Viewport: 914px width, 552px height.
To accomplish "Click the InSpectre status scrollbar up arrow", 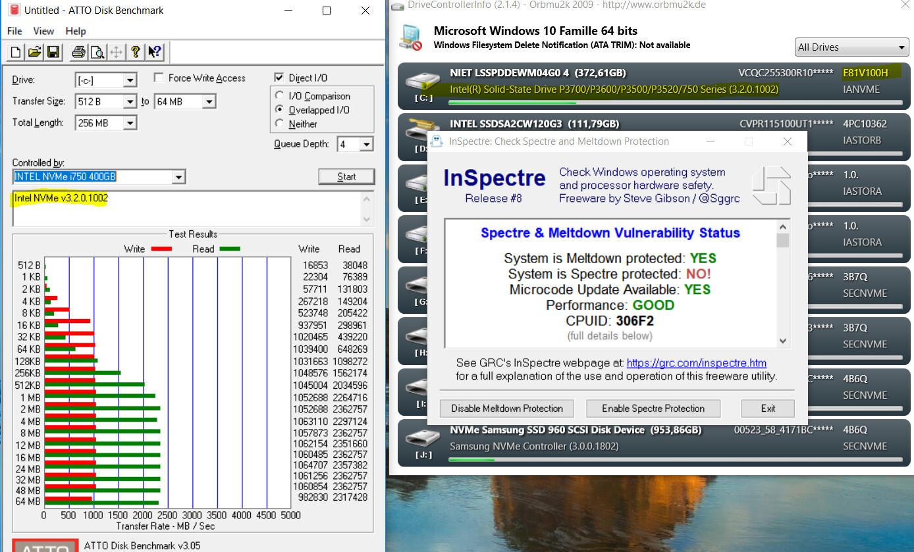I will coord(783,226).
